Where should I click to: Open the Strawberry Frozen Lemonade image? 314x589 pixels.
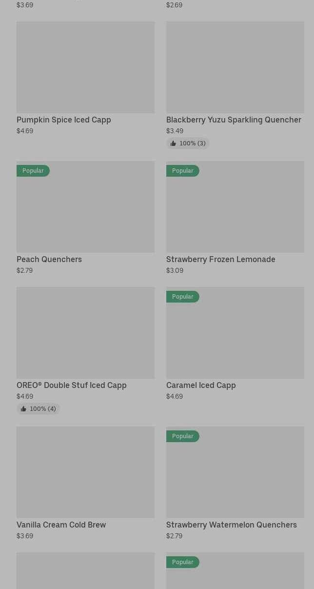[235, 207]
